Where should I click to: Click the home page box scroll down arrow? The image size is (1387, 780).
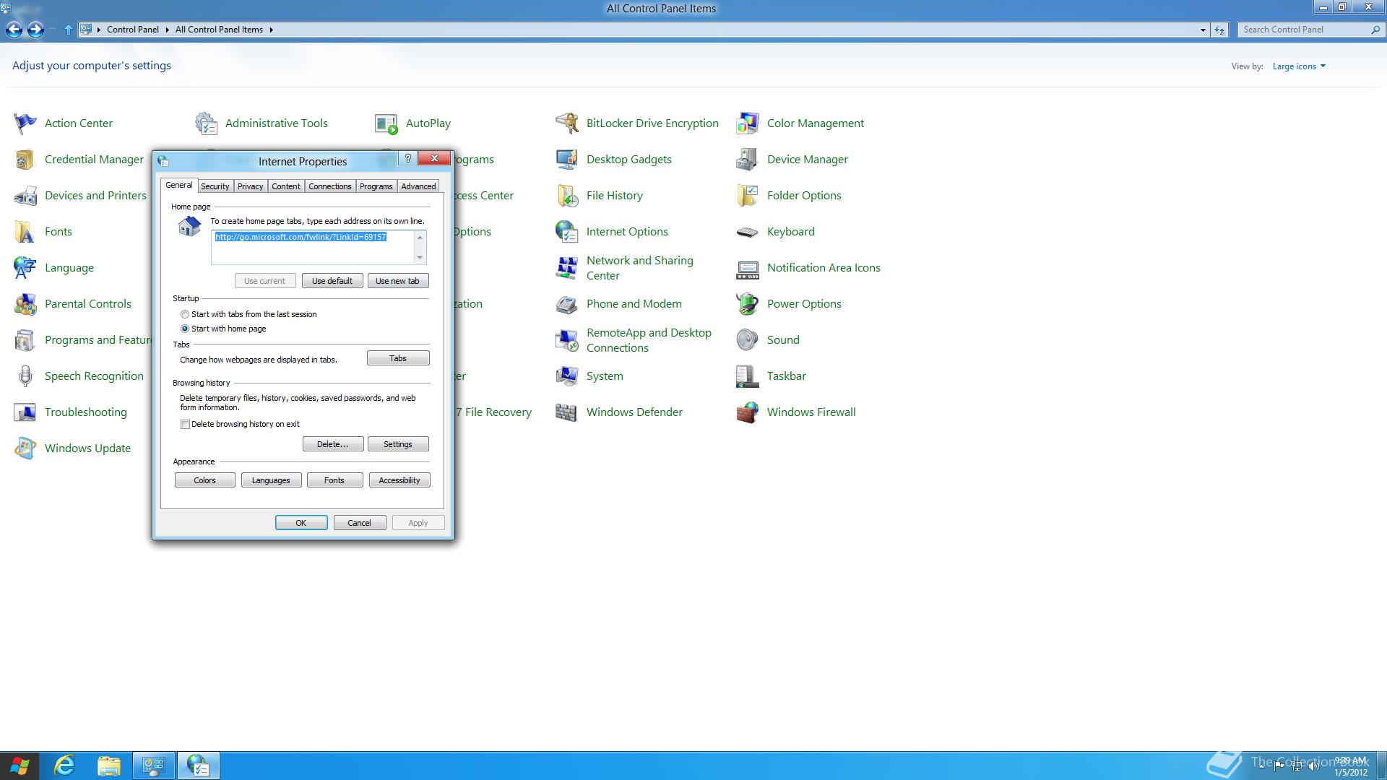pos(420,258)
